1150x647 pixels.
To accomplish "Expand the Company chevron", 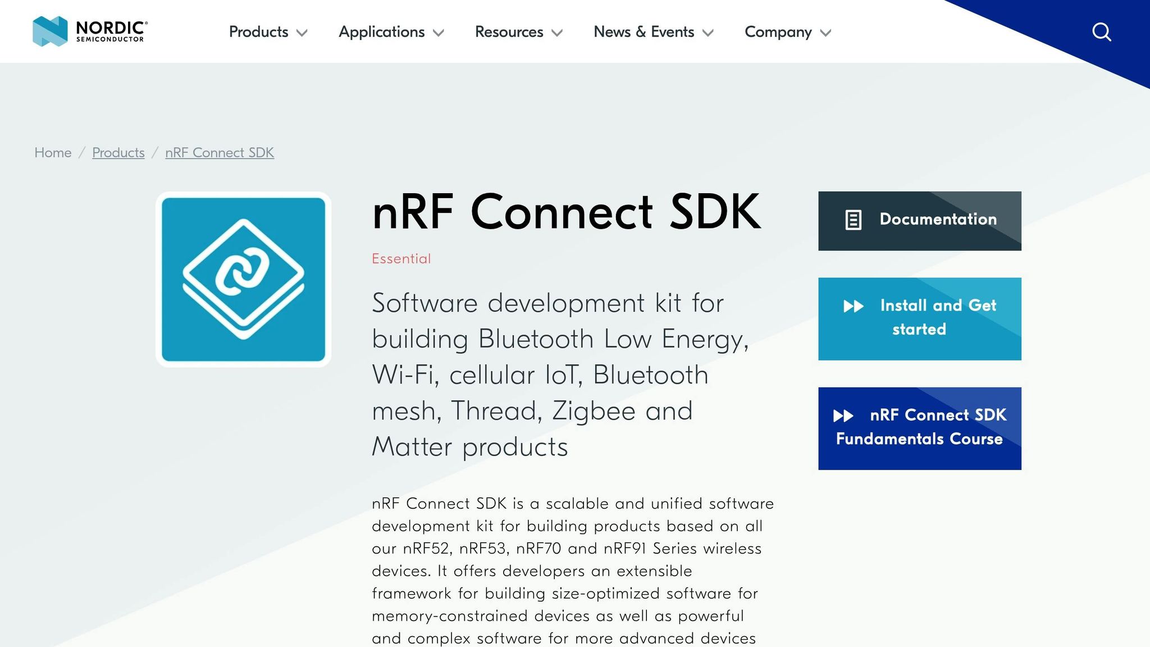I will [825, 33].
